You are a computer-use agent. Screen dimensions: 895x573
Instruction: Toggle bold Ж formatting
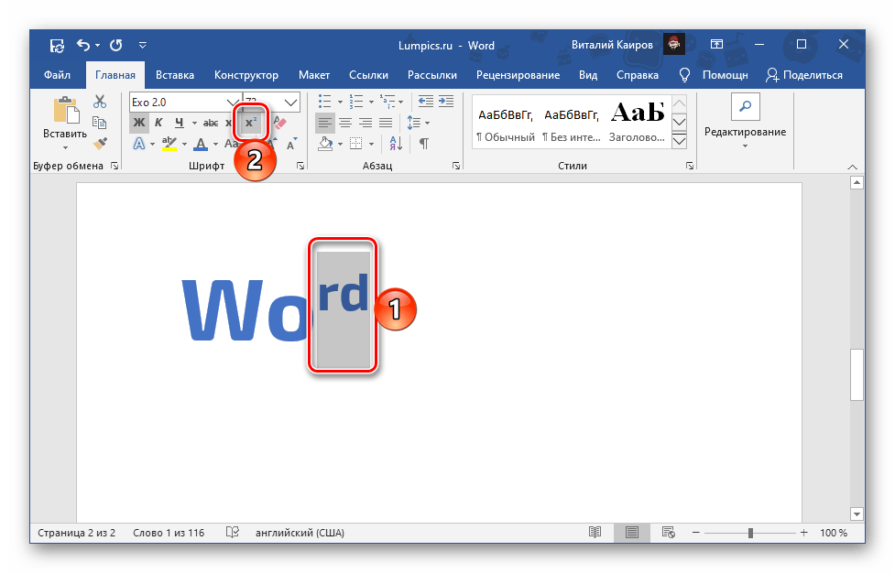click(138, 123)
